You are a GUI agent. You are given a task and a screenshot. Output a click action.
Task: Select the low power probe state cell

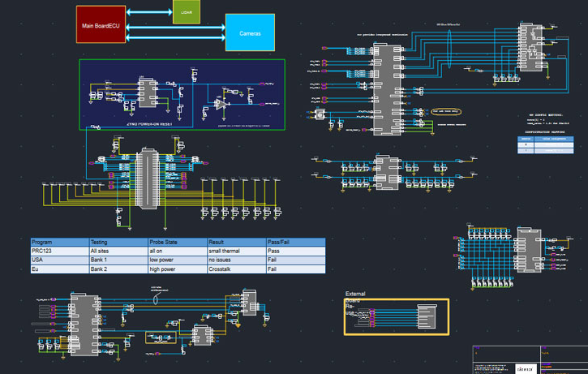click(x=176, y=260)
